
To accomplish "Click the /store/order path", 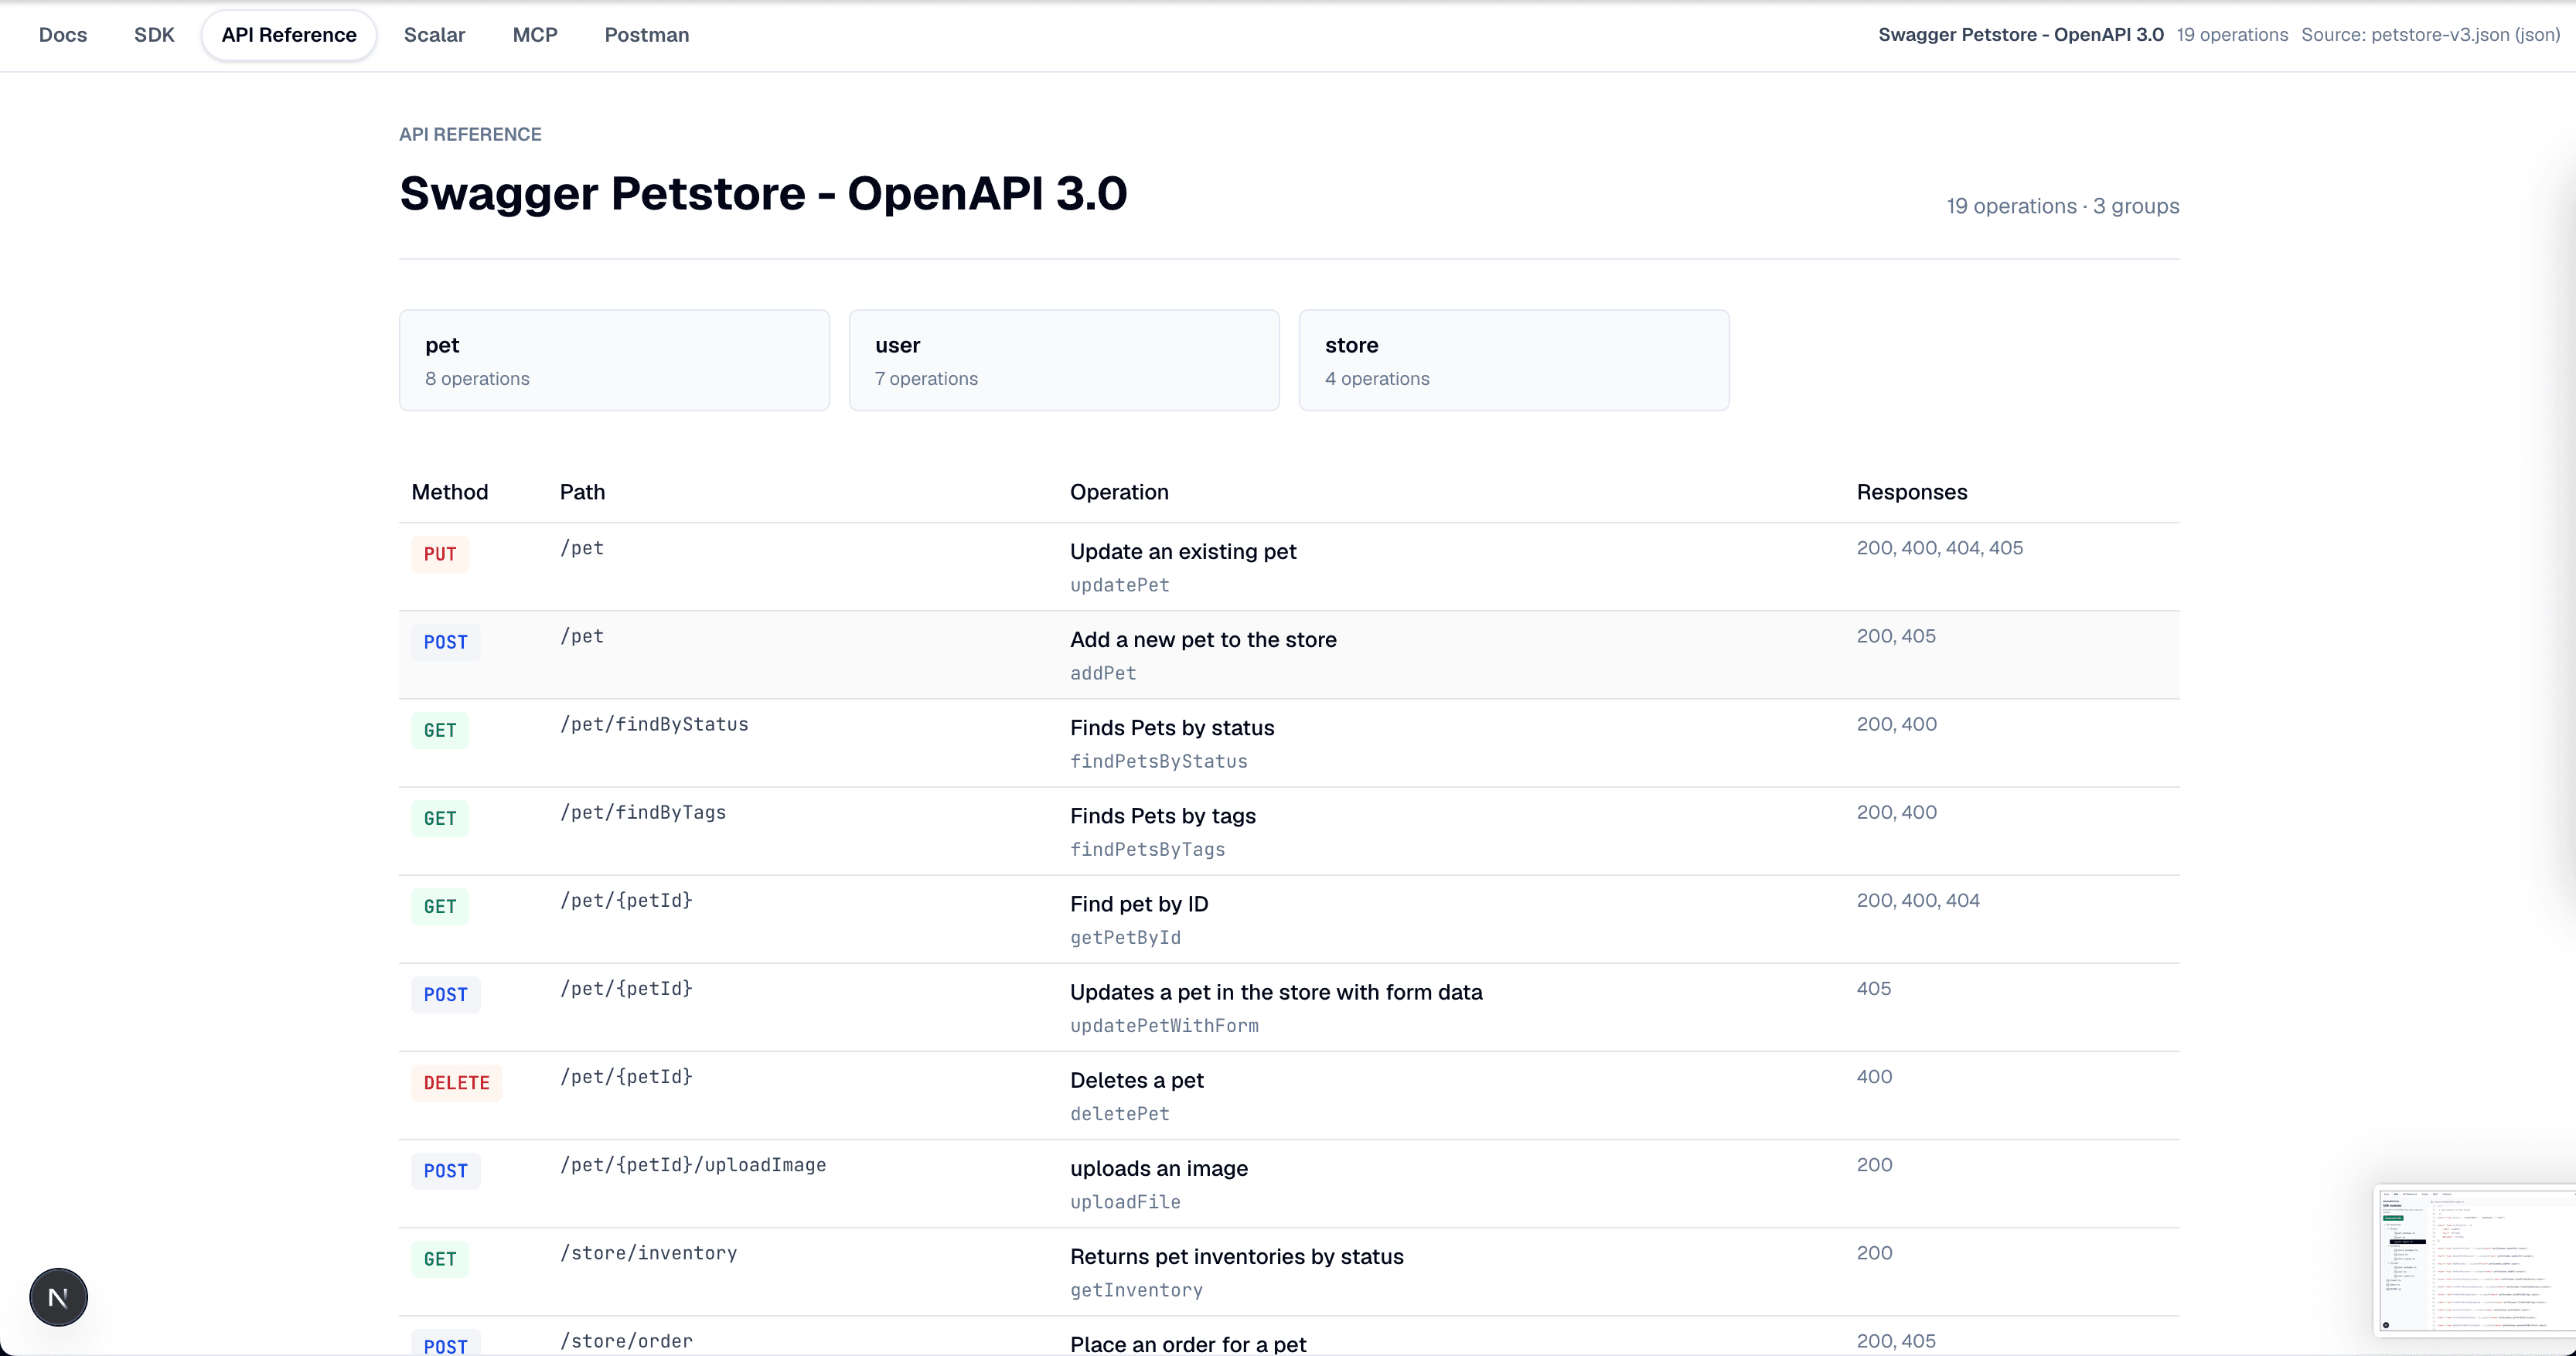I will tap(626, 1341).
